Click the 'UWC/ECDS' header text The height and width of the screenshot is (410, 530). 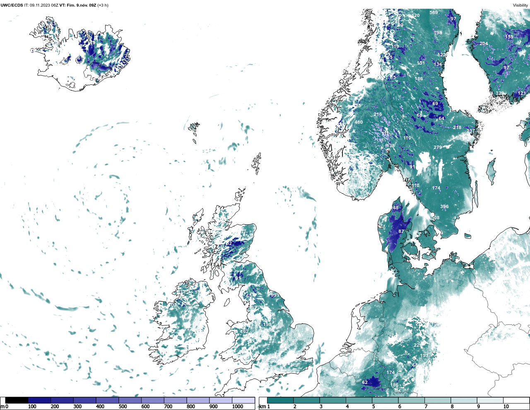click(x=12, y=5)
